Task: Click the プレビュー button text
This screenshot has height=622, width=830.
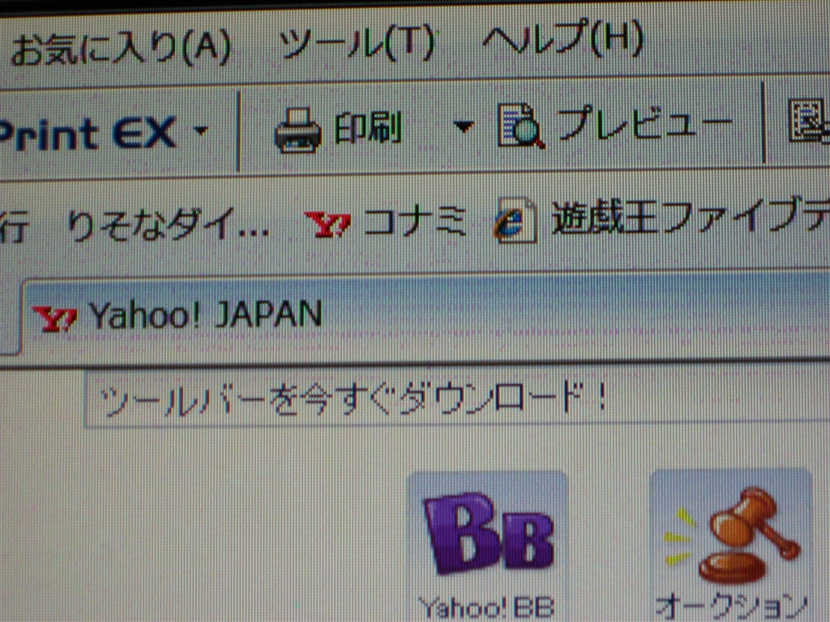Action: coord(644,124)
